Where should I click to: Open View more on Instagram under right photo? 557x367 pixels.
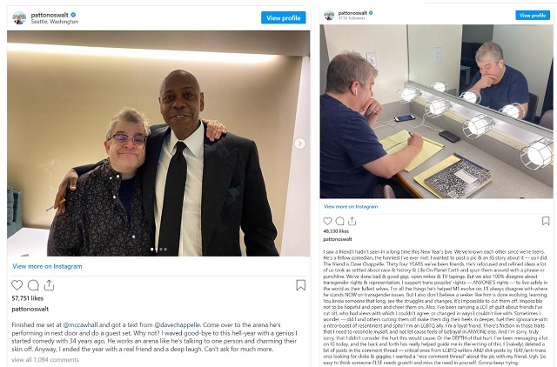coord(351,207)
